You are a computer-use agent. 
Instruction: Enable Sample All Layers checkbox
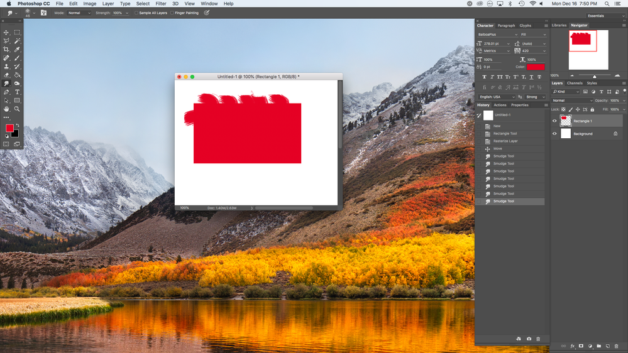tap(136, 13)
